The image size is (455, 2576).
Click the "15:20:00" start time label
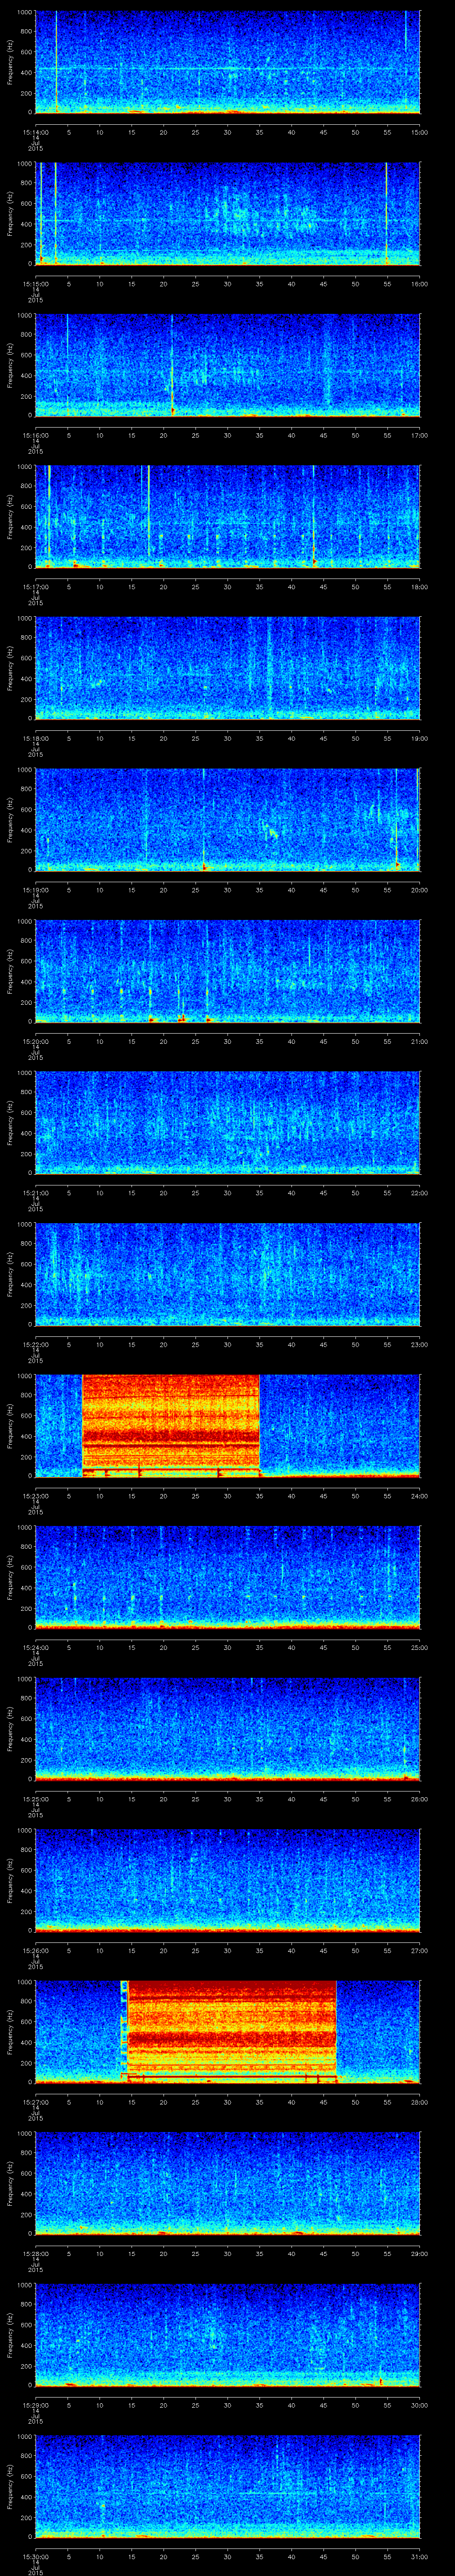pyautogui.click(x=36, y=1041)
